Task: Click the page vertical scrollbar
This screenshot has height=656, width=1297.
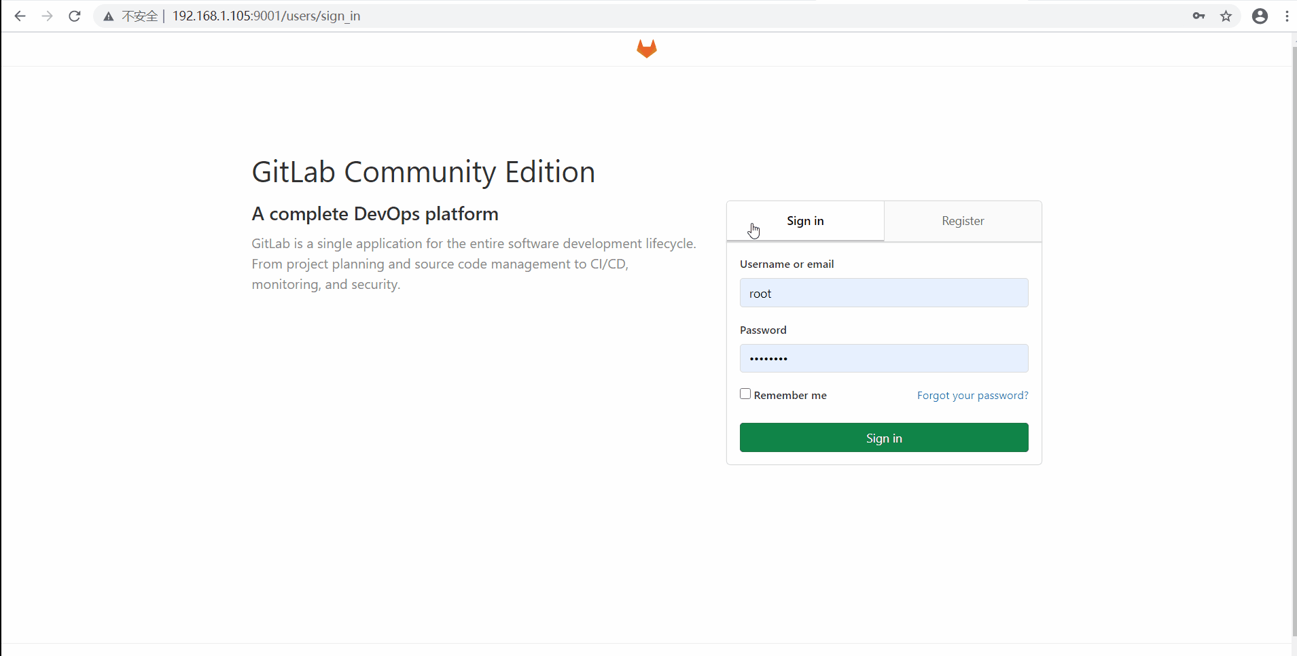Action: pos(1294,340)
